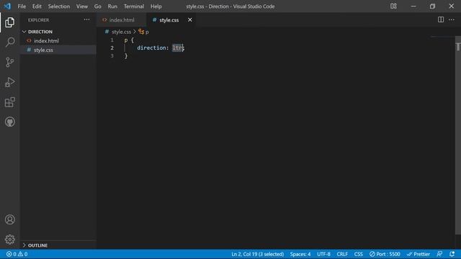Click line number 3 in the gutter
Viewport: 461px width, 259px height.
(x=112, y=55)
